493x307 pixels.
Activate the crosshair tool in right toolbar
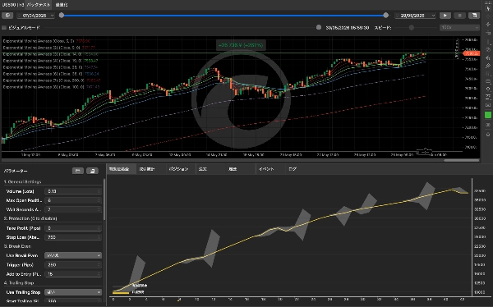tap(488, 16)
